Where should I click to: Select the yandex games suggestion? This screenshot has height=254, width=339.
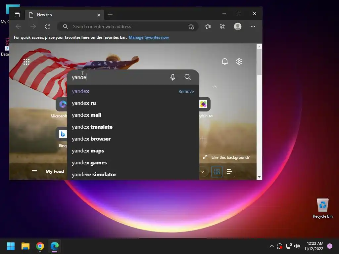pos(133,163)
